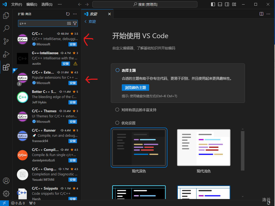
Task: Install Better C++ Syntax extension
Action: [x=73, y=102]
